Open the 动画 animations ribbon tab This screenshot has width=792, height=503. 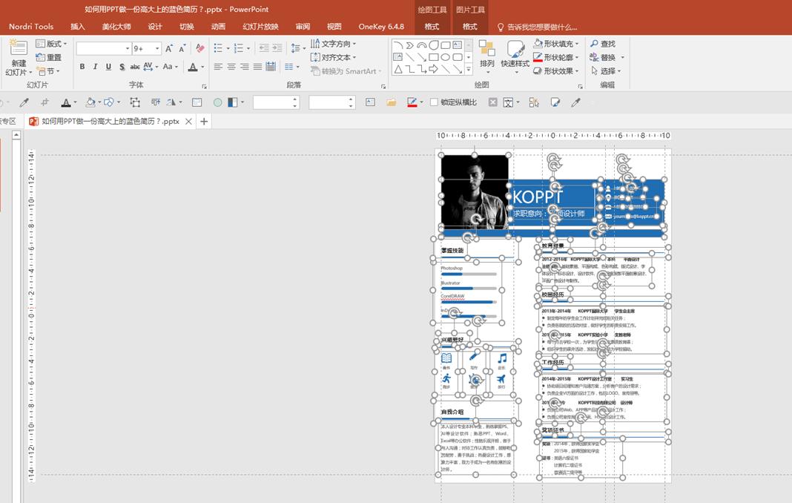[218, 27]
